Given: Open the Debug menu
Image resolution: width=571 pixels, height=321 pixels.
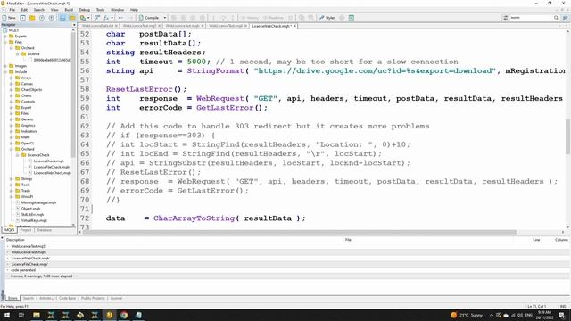Looking at the screenshot, I should coord(85,10).
